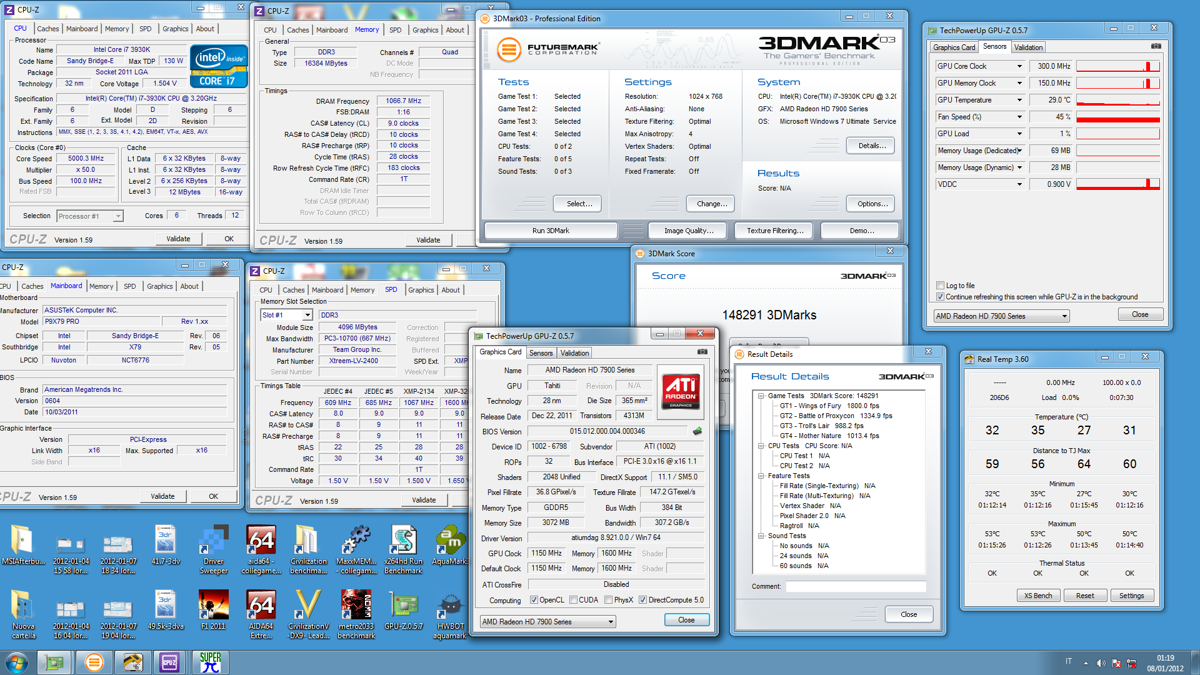Open the Nuova cartella folder
This screenshot has height=675, width=1200.
point(23,614)
